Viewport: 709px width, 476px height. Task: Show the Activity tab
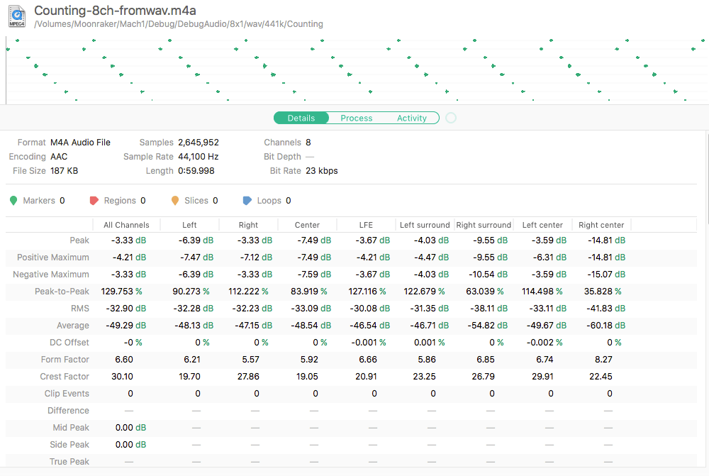[411, 118]
